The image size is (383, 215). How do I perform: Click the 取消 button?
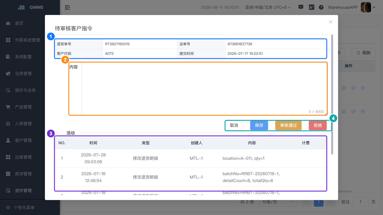click(x=234, y=125)
